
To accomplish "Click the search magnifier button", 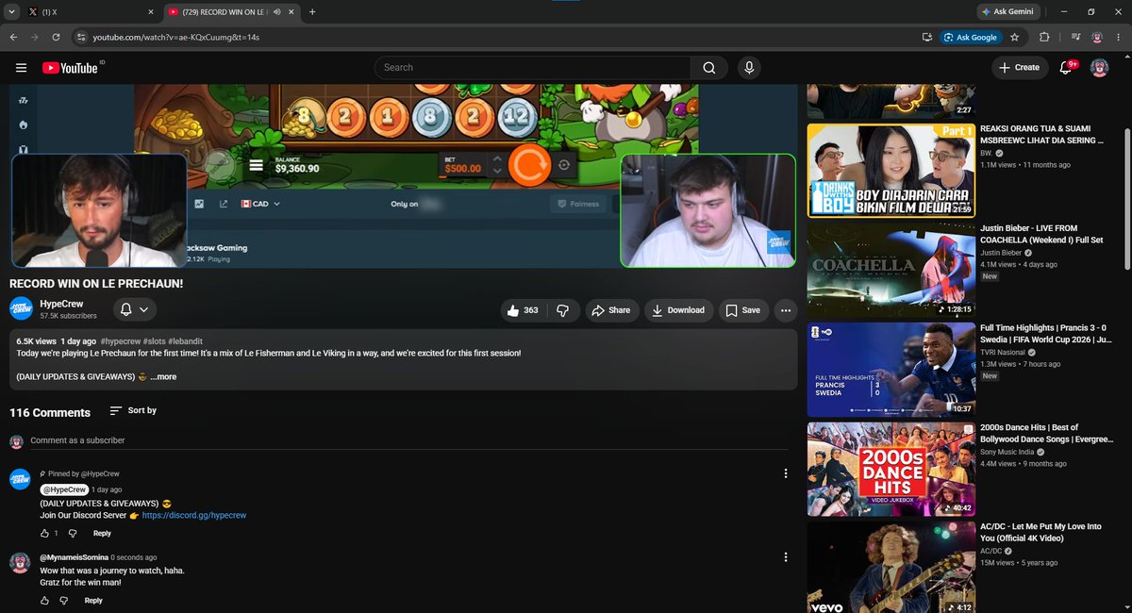I will (708, 68).
